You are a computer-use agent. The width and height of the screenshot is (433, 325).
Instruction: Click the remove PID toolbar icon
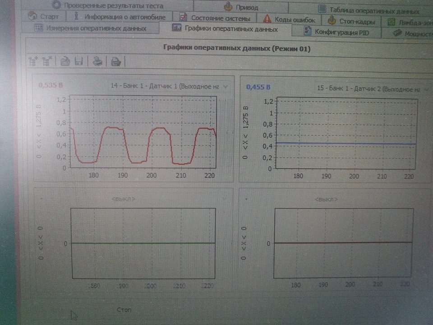pyautogui.click(x=47, y=61)
